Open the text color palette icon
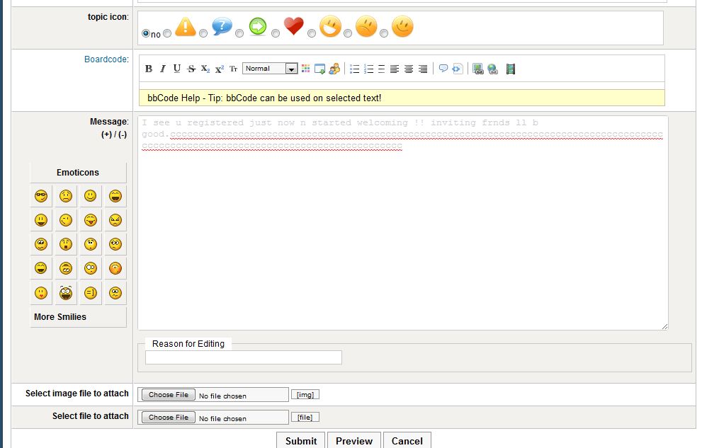 pos(306,69)
